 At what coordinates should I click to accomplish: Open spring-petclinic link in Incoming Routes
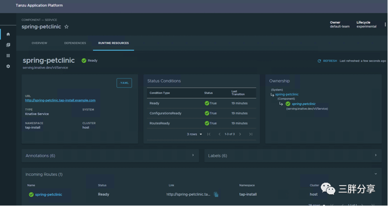point(48,194)
